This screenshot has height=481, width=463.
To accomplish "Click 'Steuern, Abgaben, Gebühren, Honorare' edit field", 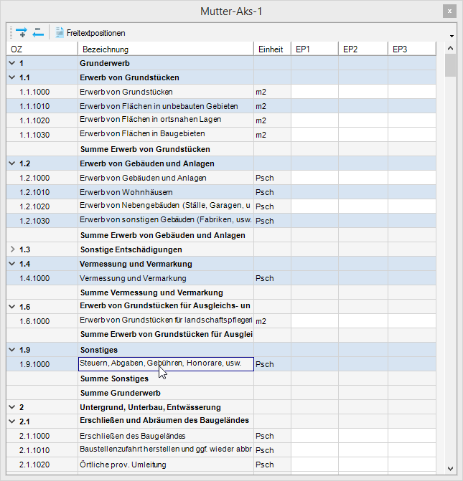I will (166, 364).
